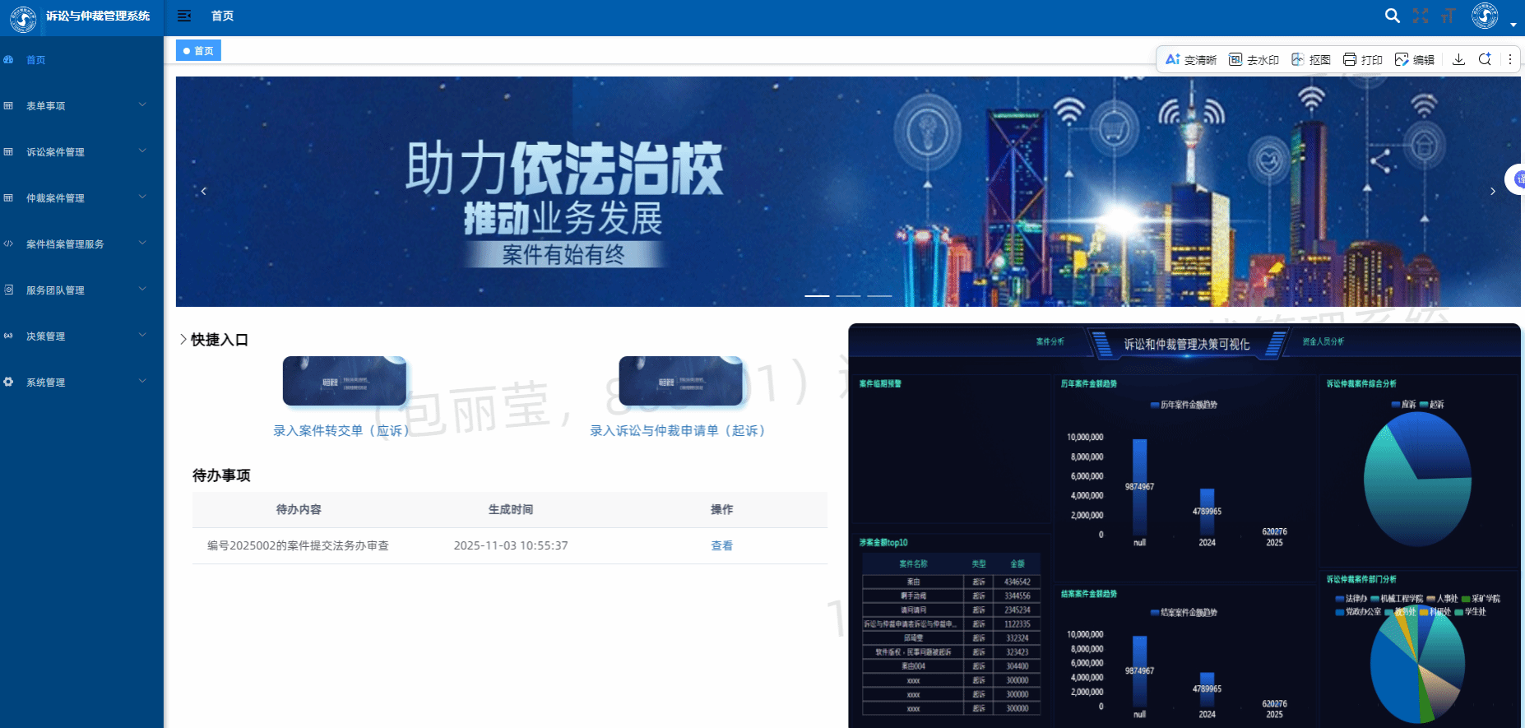
Task: Toggle fullscreen mode icon in header
Action: [1421, 16]
